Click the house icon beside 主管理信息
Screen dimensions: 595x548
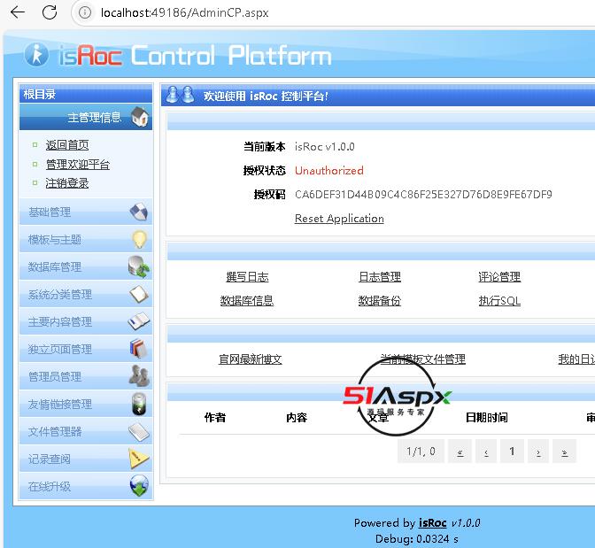(140, 117)
